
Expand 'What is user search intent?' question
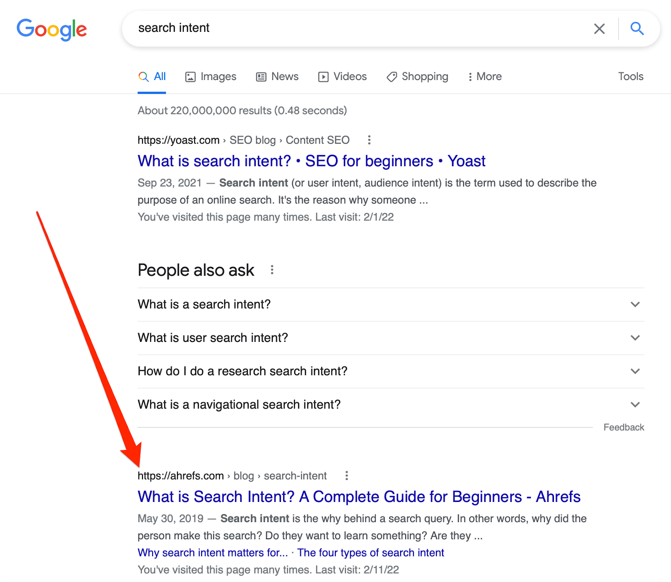coord(391,338)
